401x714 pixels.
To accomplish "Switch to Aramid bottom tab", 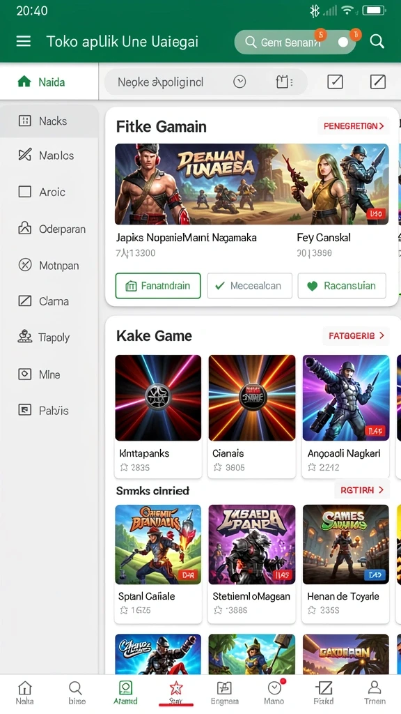I will coord(125,693).
